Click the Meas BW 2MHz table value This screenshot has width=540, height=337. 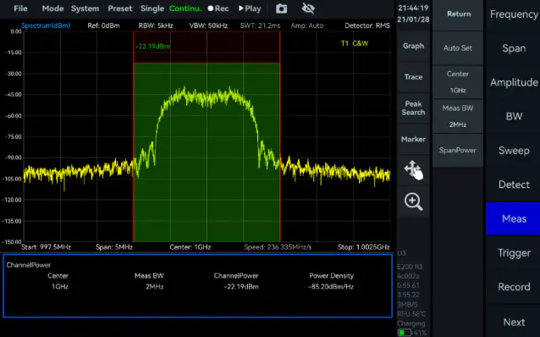click(x=154, y=287)
